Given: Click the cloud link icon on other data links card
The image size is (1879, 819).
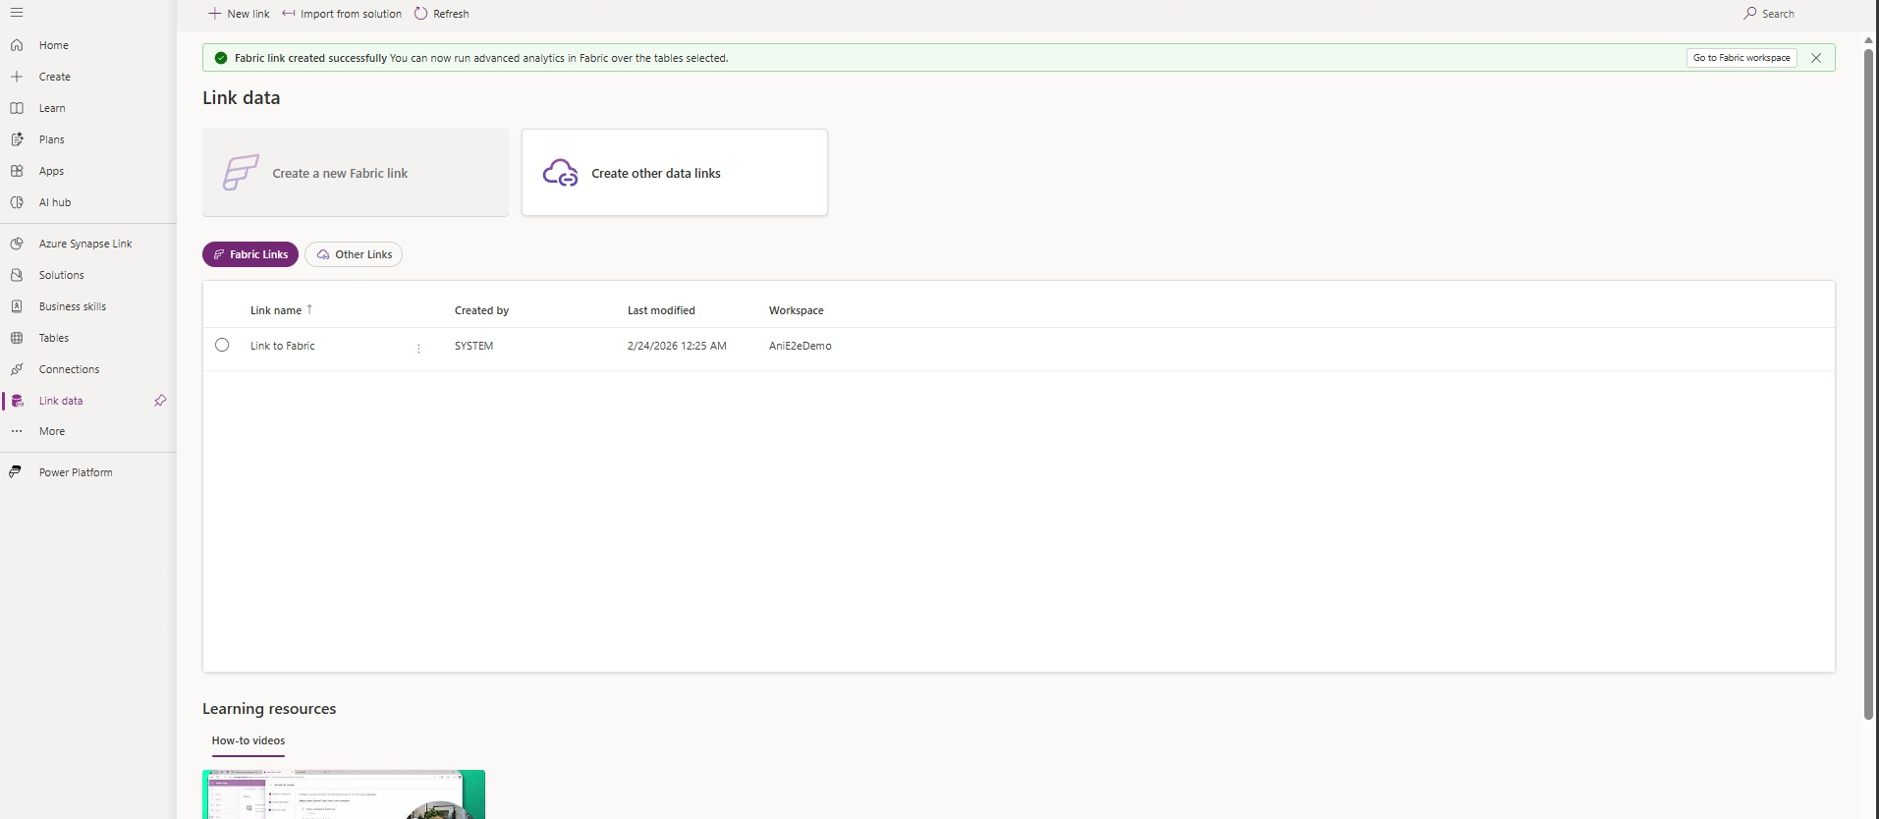Looking at the screenshot, I should 560,173.
